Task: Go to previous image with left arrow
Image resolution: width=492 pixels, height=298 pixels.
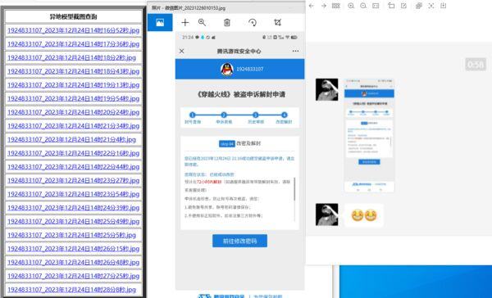Action: point(312,6)
